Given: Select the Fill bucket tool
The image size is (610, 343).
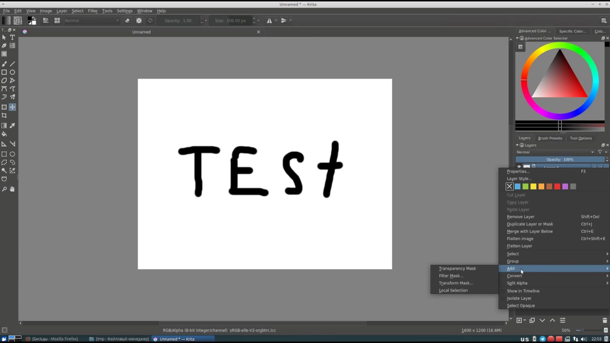Looking at the screenshot, I should pyautogui.click(x=4, y=134).
